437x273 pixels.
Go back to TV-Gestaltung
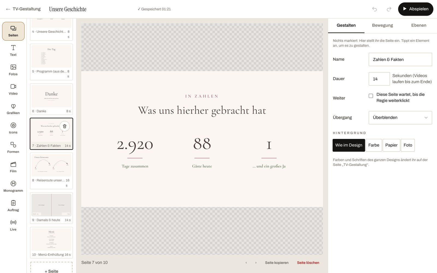(x=23, y=9)
